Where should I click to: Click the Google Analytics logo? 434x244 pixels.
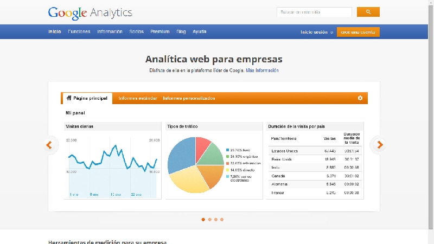(x=90, y=12)
